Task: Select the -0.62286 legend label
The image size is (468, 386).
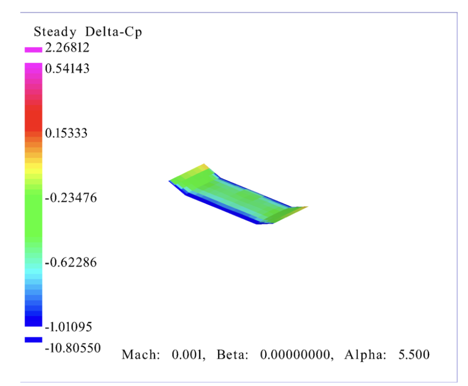Action: click(x=70, y=263)
